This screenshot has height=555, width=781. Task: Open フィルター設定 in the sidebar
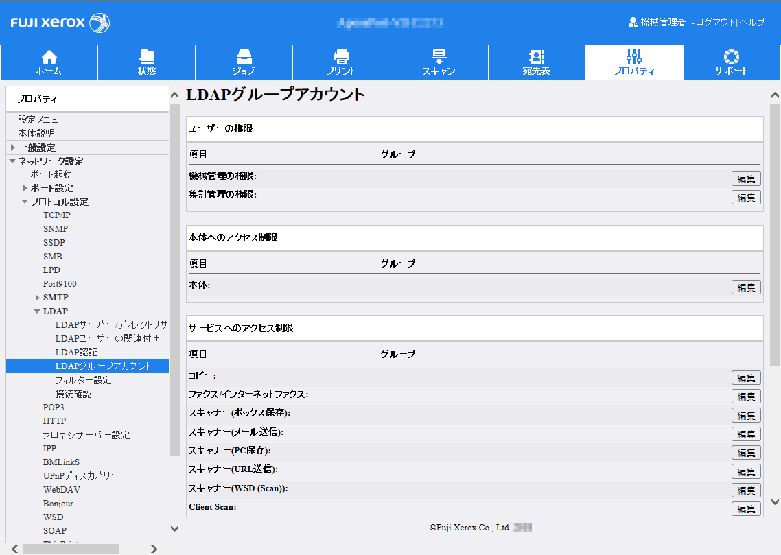point(83,379)
